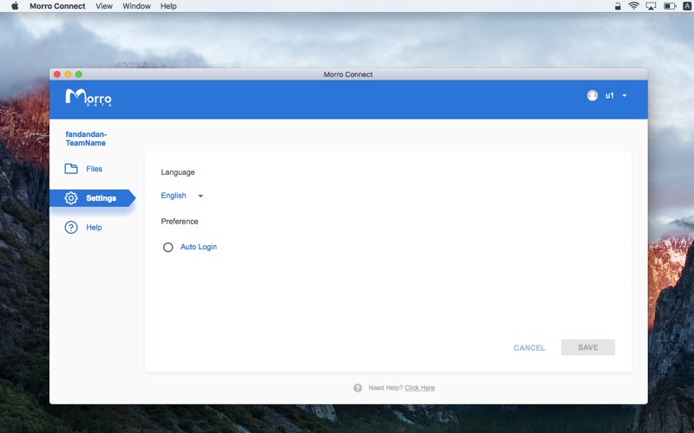The width and height of the screenshot is (694, 433).
Task: Enable the Auto Login radio option
Action: click(167, 247)
